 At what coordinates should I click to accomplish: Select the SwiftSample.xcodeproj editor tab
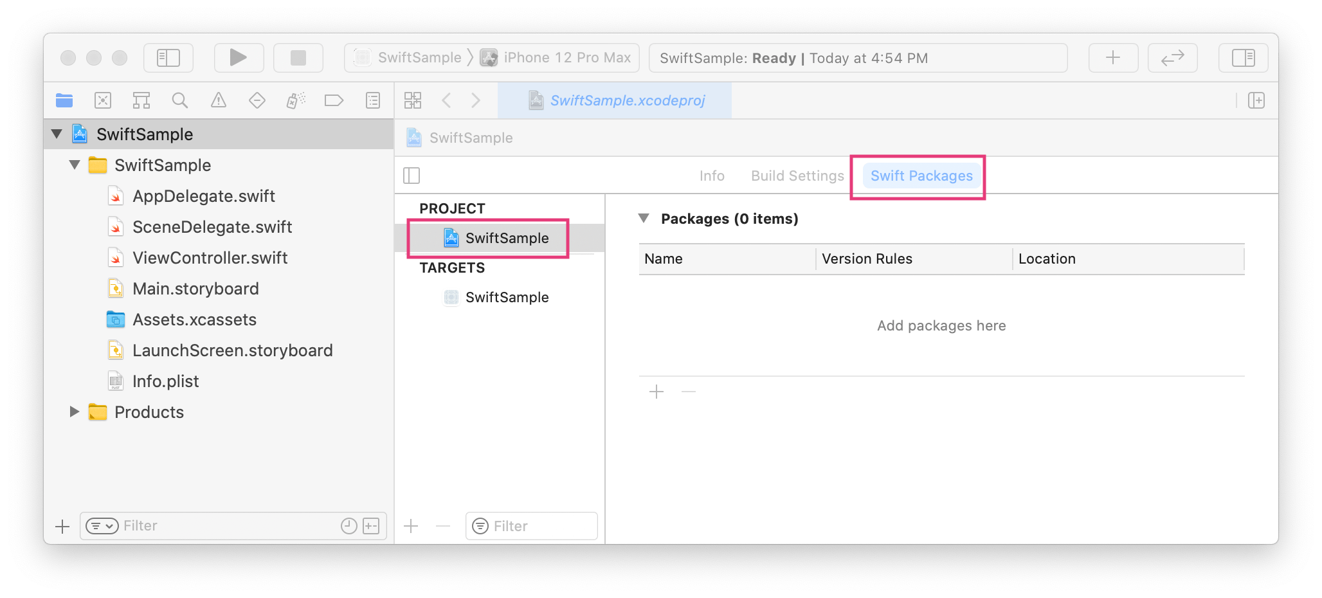point(617,100)
